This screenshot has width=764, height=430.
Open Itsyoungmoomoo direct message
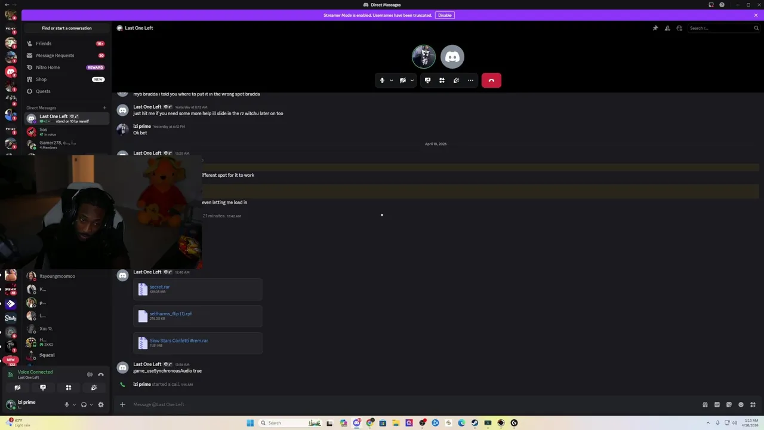click(x=66, y=276)
